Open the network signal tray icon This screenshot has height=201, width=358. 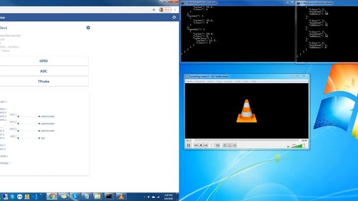point(158,197)
